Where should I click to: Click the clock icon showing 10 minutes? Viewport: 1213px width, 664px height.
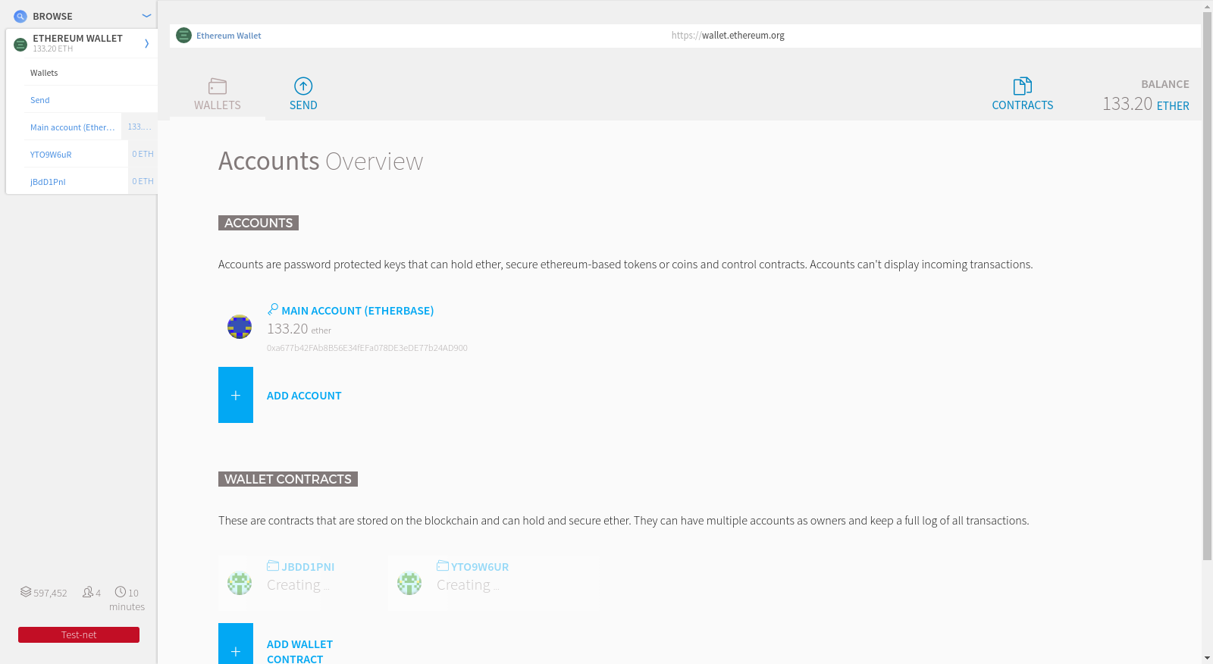coord(120,592)
